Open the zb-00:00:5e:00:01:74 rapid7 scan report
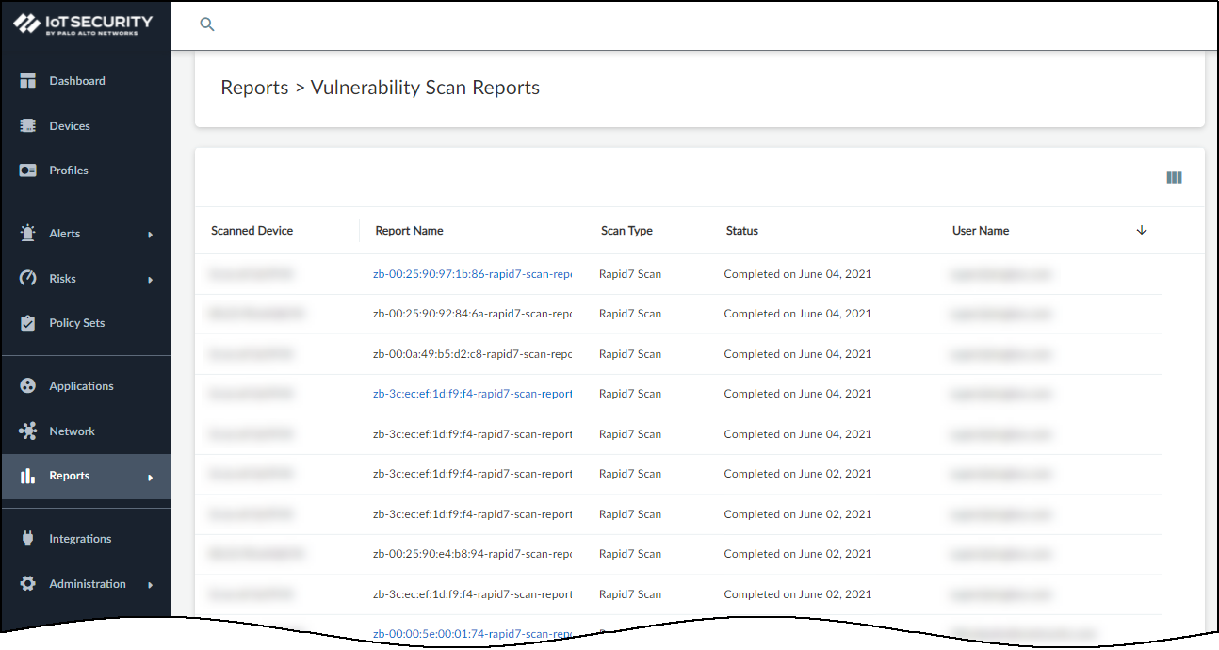Screen dimensions: 1219x650 472,634
